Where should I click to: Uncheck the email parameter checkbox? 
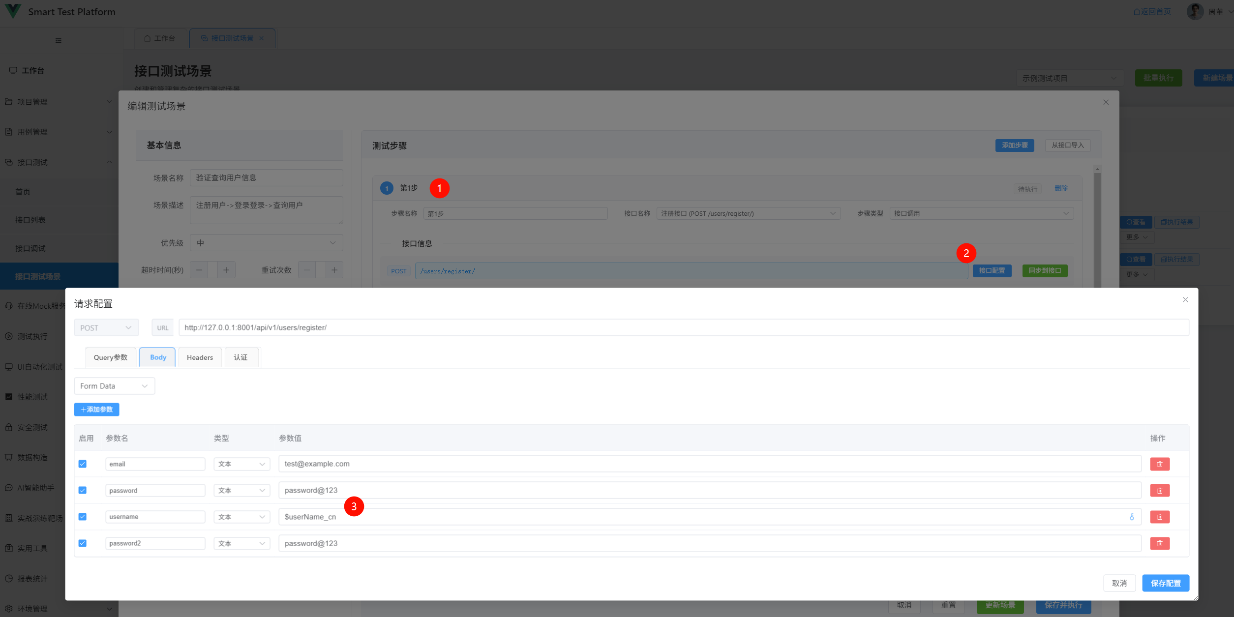click(83, 464)
